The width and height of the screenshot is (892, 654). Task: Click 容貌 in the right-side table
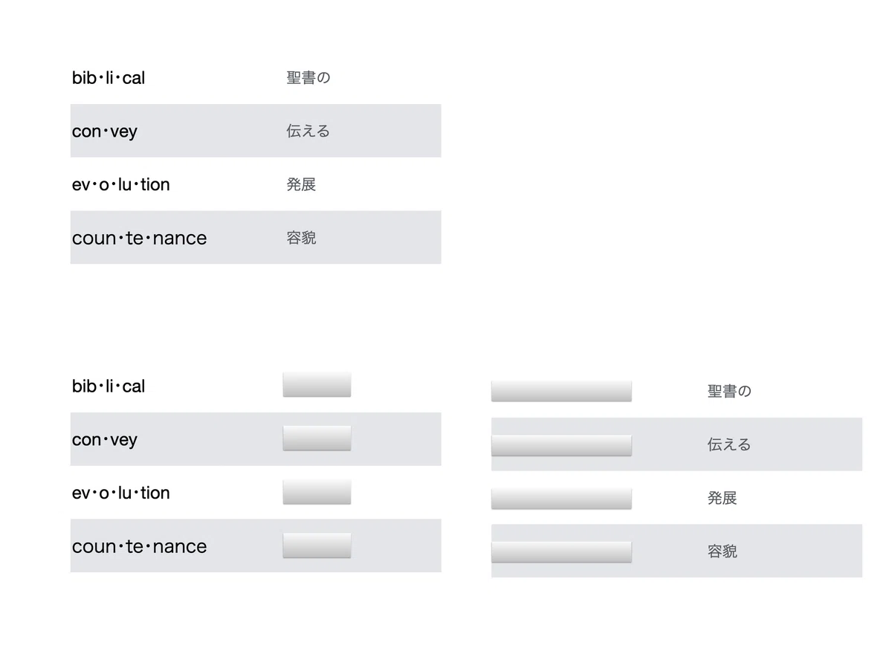[x=722, y=551]
